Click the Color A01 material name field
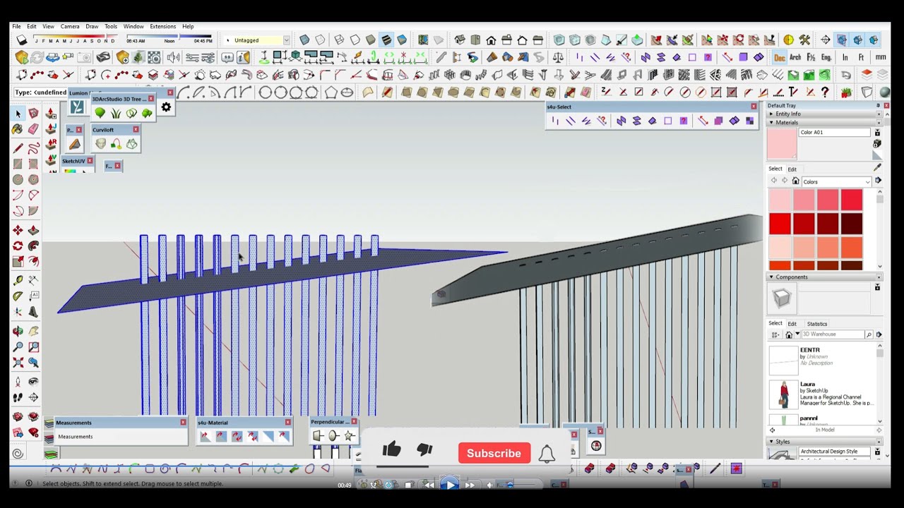This screenshot has height=508, width=904. [x=835, y=133]
